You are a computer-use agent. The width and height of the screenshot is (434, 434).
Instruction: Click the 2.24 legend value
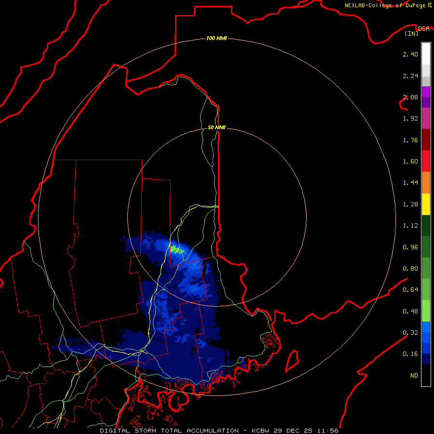(x=410, y=76)
